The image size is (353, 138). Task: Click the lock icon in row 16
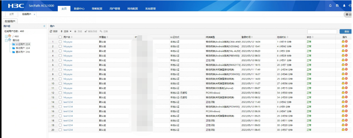click(x=343, y=111)
